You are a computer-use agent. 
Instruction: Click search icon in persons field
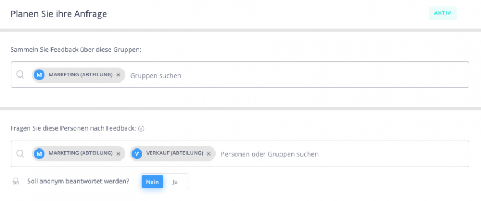coord(20,153)
